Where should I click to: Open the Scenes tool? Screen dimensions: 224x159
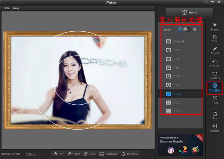[x=215, y=27]
